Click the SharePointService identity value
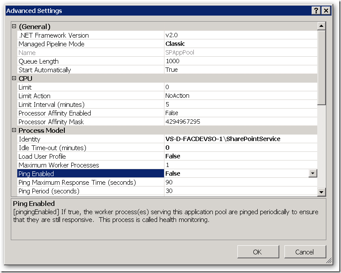This screenshot has height=273, width=341. click(241, 139)
